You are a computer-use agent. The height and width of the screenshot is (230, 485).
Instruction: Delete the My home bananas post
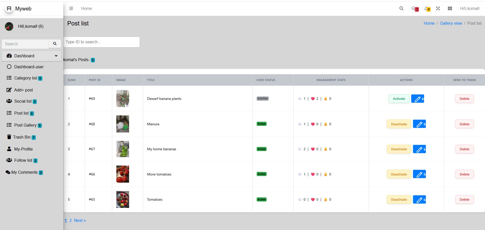coord(464,149)
